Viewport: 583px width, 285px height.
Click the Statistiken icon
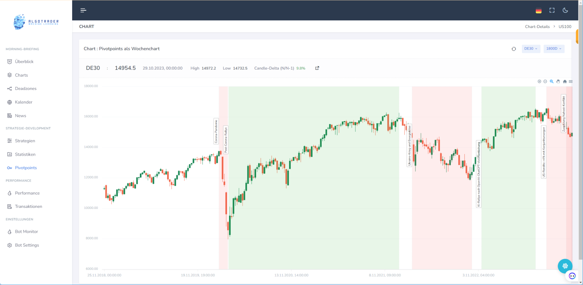pyautogui.click(x=9, y=154)
